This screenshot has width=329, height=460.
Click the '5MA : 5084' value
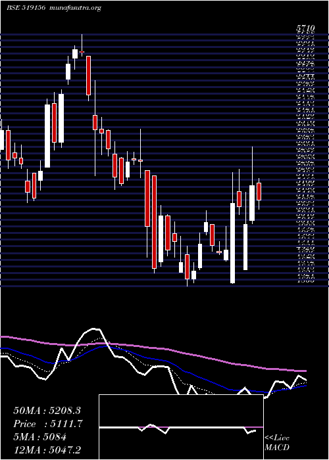(39, 437)
